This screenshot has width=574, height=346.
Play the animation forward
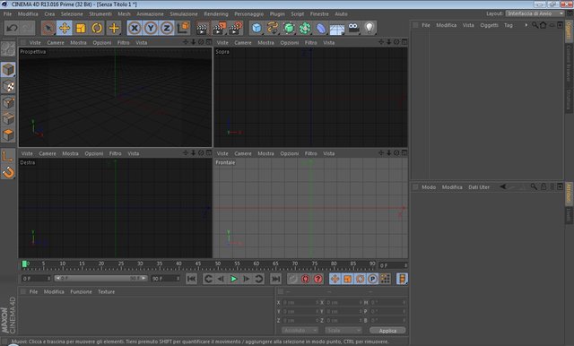(x=233, y=279)
